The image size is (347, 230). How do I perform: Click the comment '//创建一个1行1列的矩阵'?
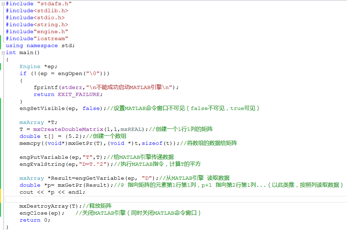pos(181,129)
